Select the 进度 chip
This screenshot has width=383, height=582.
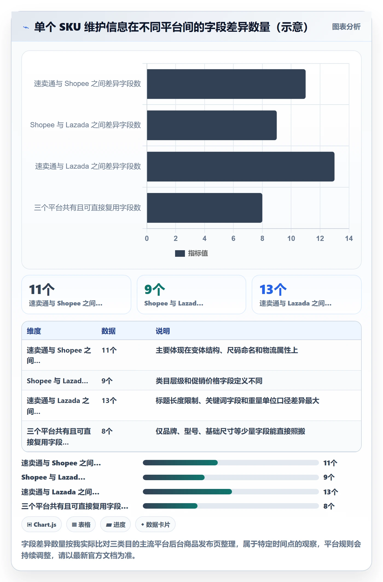[115, 525]
